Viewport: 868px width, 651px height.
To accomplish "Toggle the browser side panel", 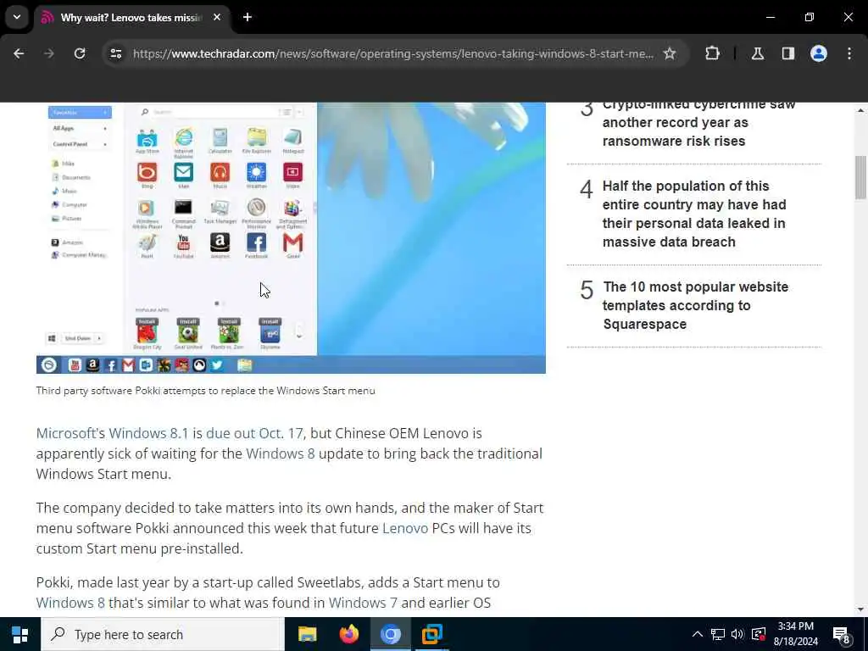I will pyautogui.click(x=788, y=53).
